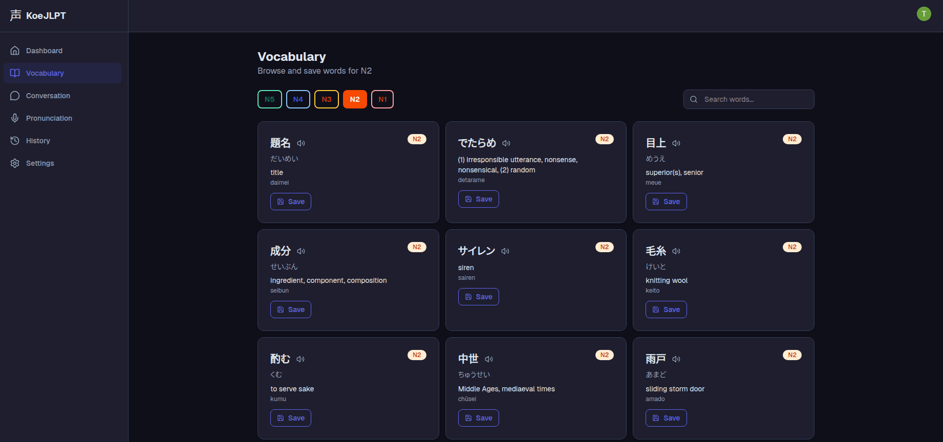Click the reading だいめい
Viewport: 943px width, 442px height.
click(x=284, y=159)
